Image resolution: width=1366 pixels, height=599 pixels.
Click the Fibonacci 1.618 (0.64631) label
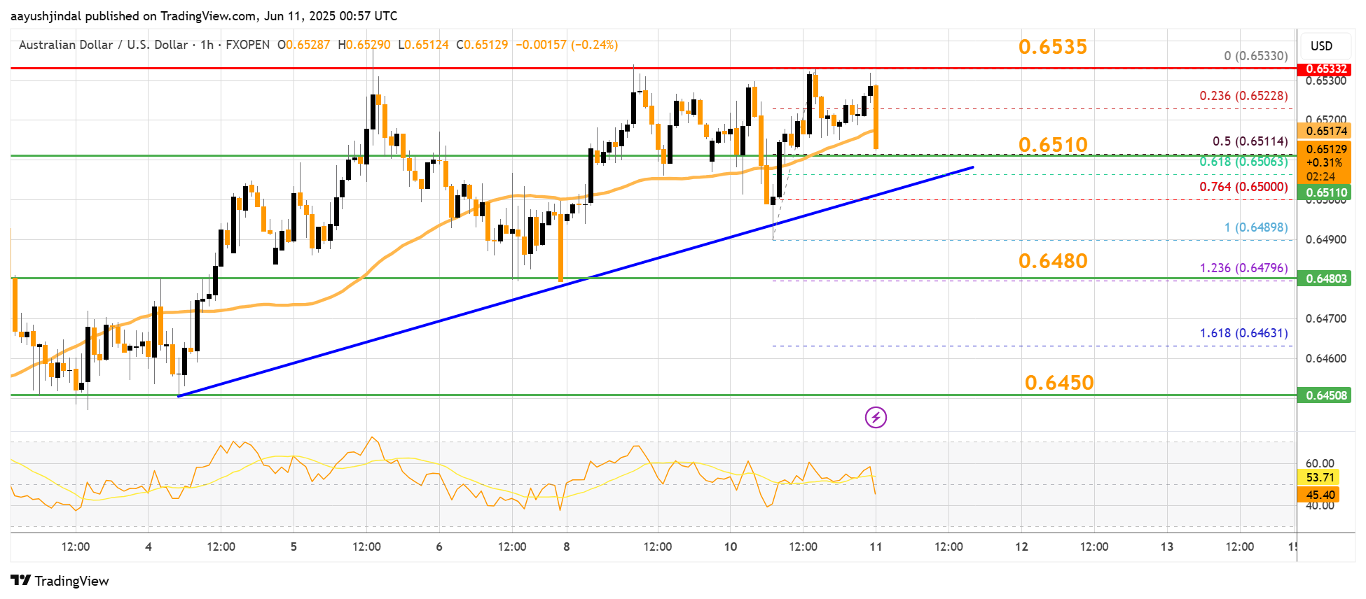[x=1243, y=333]
